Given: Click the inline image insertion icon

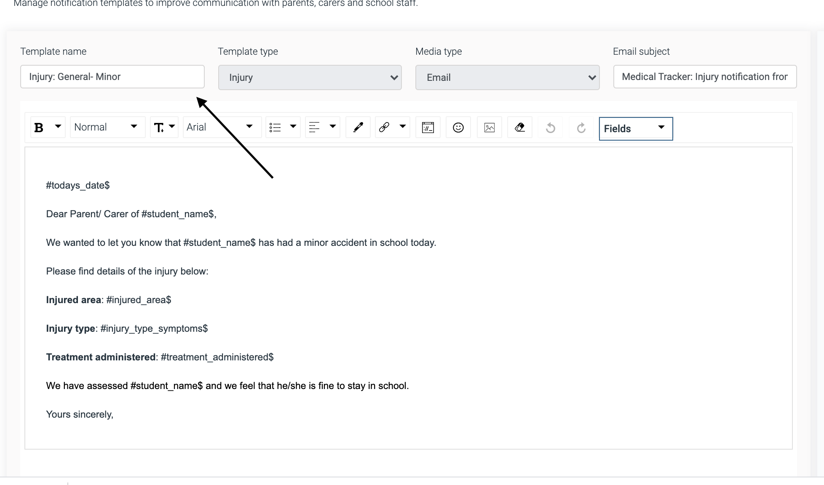Looking at the screenshot, I should pyautogui.click(x=490, y=126).
